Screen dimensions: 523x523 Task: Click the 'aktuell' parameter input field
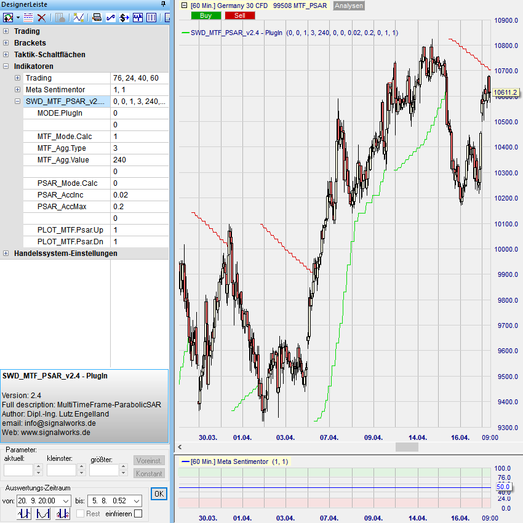coord(18,470)
